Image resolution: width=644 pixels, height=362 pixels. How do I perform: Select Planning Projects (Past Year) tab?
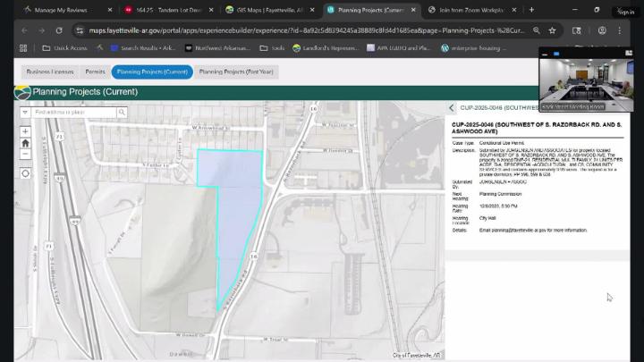(237, 71)
